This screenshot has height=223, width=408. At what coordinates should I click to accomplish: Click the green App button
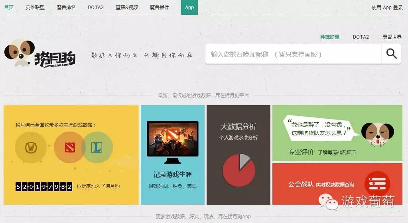coord(189,7)
